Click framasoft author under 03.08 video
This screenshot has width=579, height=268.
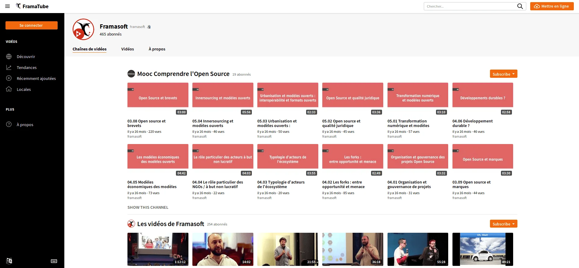tap(134, 136)
